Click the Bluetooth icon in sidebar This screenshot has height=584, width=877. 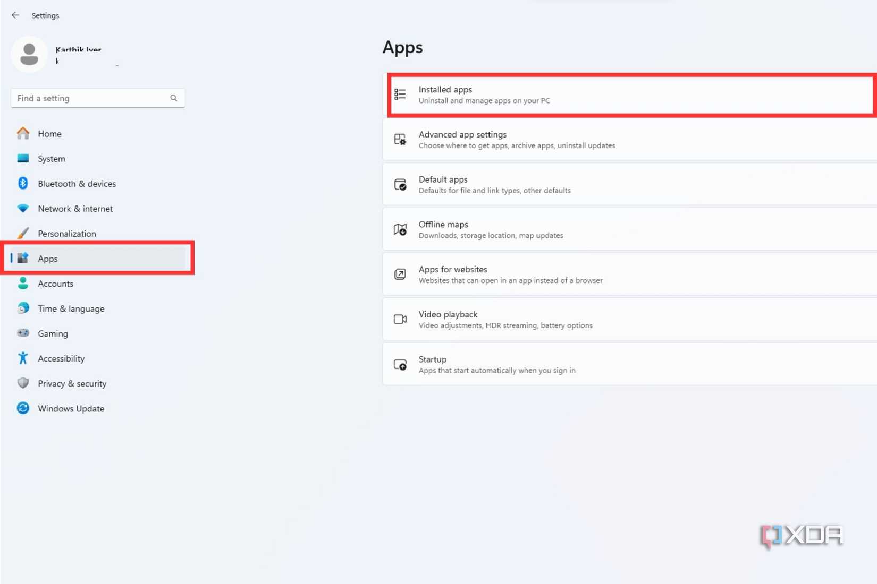23,183
